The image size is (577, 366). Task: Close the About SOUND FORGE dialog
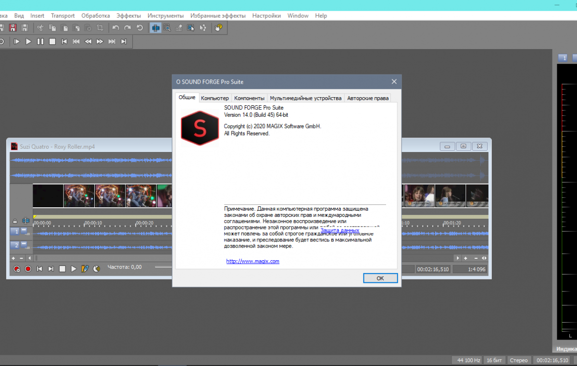[394, 82]
